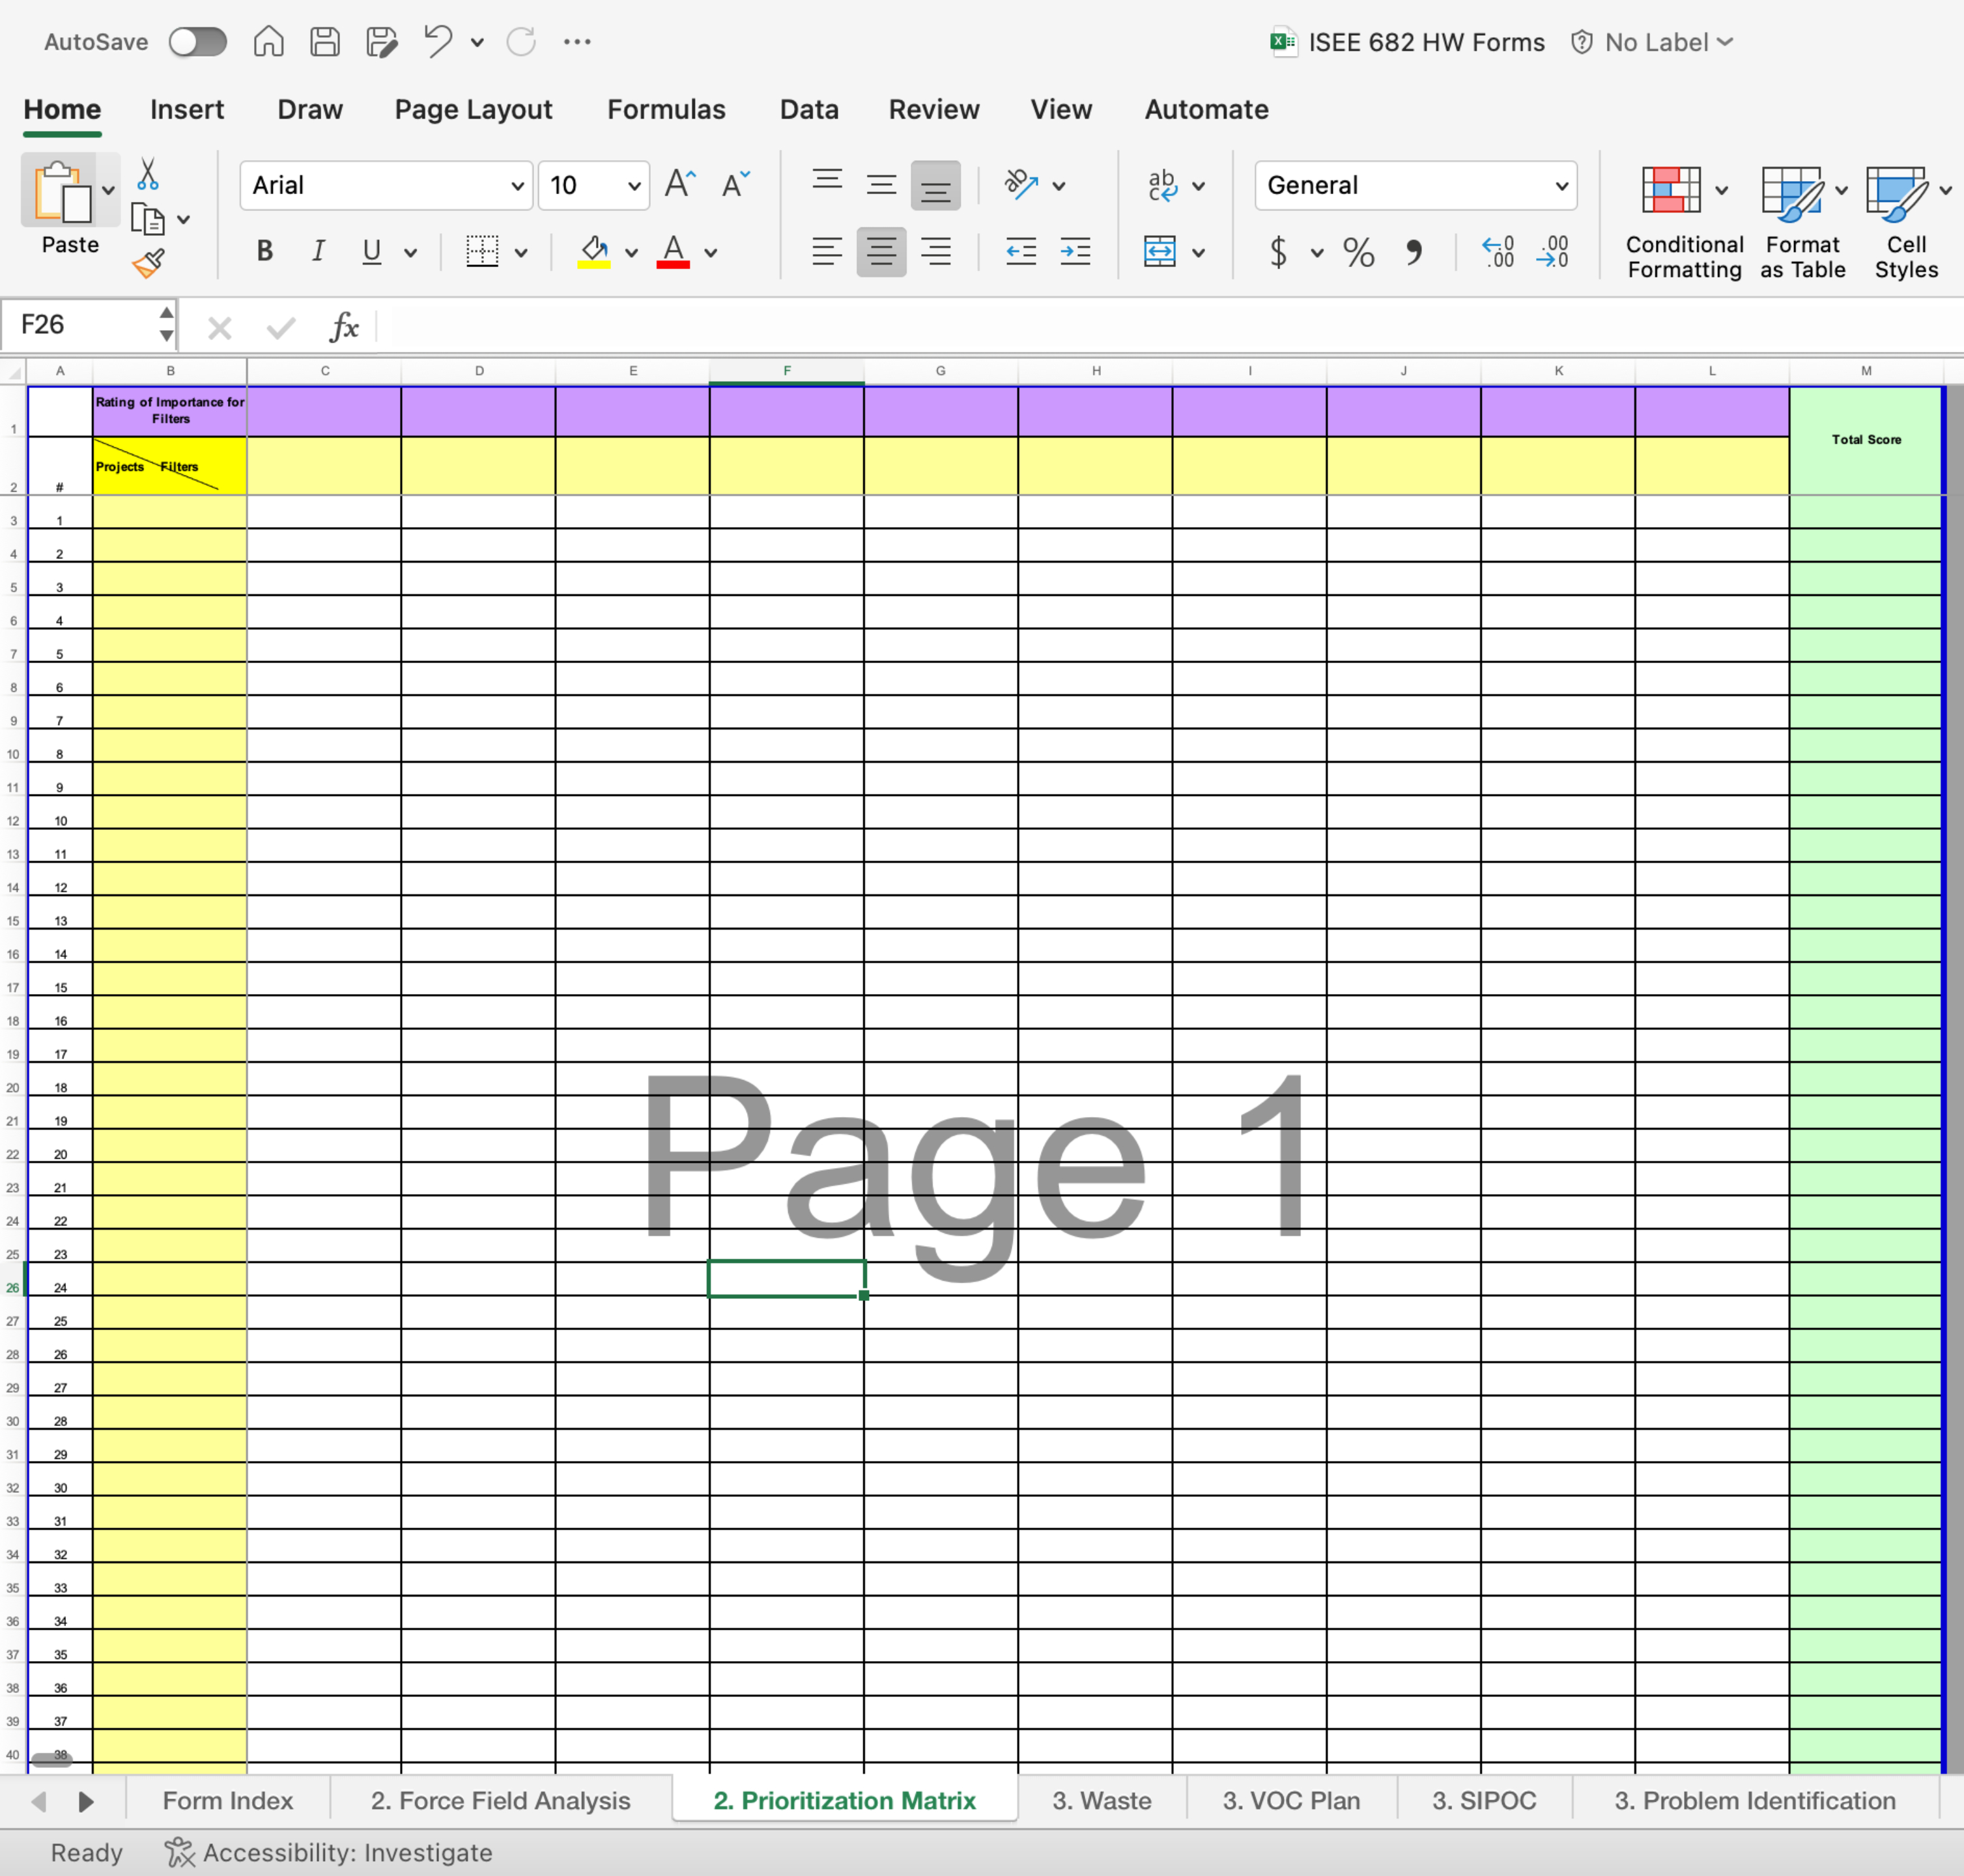Click the Merge & Center icon

(x=1161, y=252)
